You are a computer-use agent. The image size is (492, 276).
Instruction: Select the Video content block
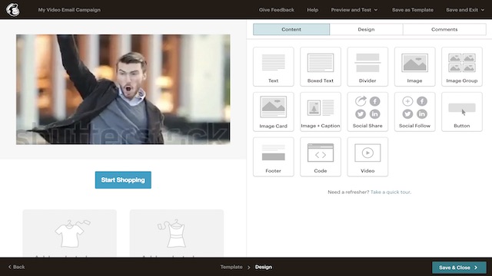pos(367,156)
